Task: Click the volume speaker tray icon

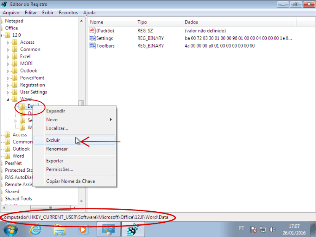Action: [x=272, y=229]
